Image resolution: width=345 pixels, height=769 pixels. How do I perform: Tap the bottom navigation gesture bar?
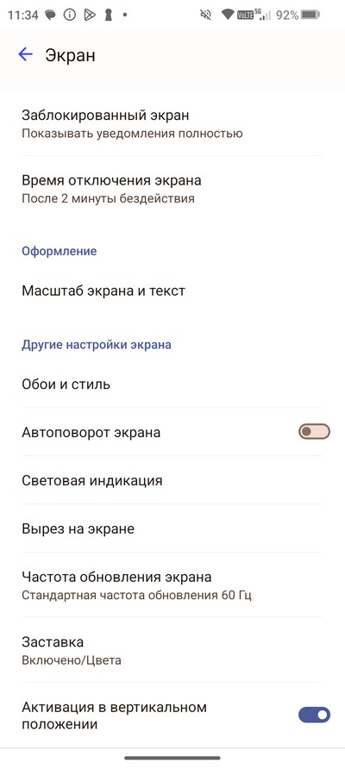click(172, 758)
